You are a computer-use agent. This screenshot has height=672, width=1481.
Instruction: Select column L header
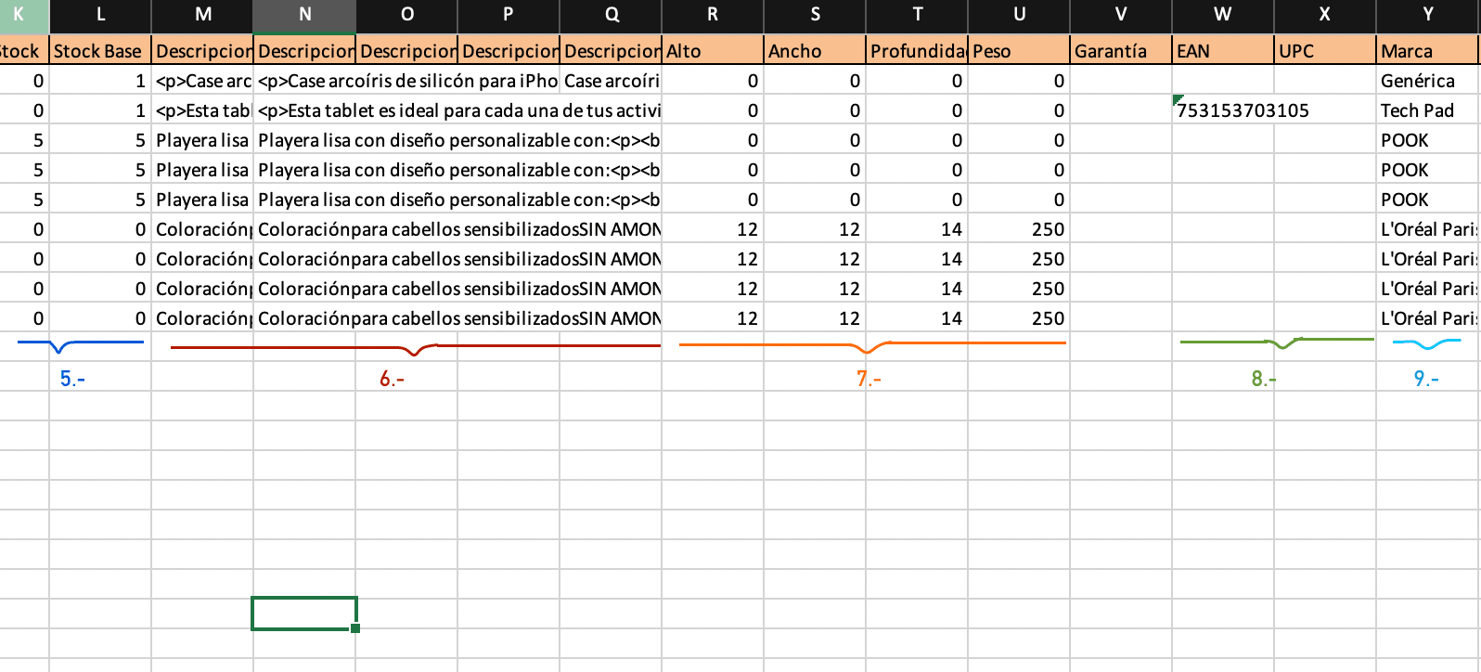pos(100,15)
